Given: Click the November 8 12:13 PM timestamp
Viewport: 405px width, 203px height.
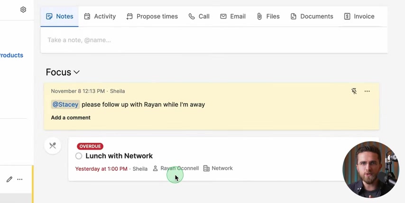Looking at the screenshot, I should 78,91.
